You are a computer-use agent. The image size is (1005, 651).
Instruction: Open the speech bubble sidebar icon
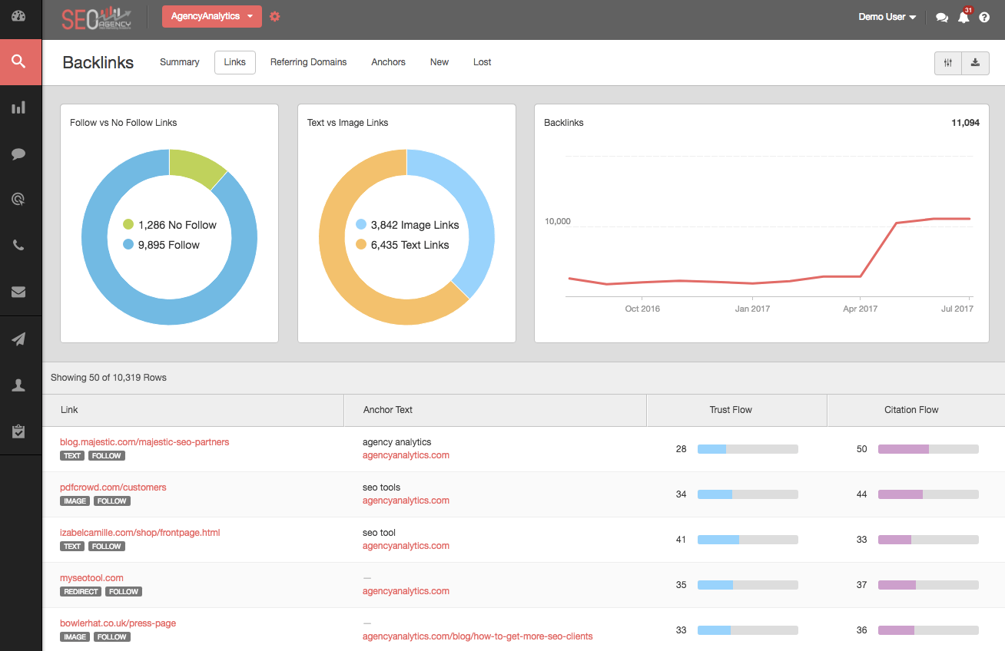(x=19, y=154)
